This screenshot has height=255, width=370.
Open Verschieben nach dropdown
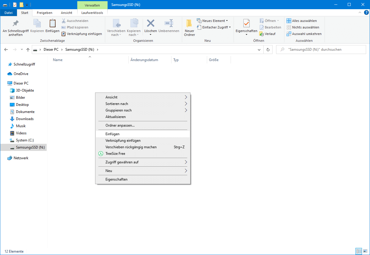[x=116, y=28]
